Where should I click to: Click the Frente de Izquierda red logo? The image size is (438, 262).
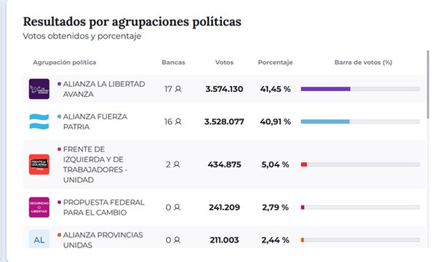click(39, 164)
